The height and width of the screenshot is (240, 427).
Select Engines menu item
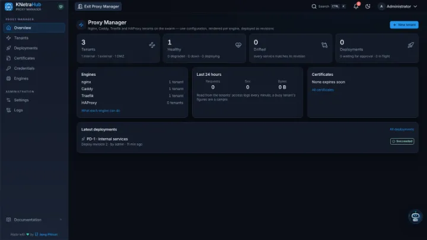pyautogui.click(x=34, y=78)
